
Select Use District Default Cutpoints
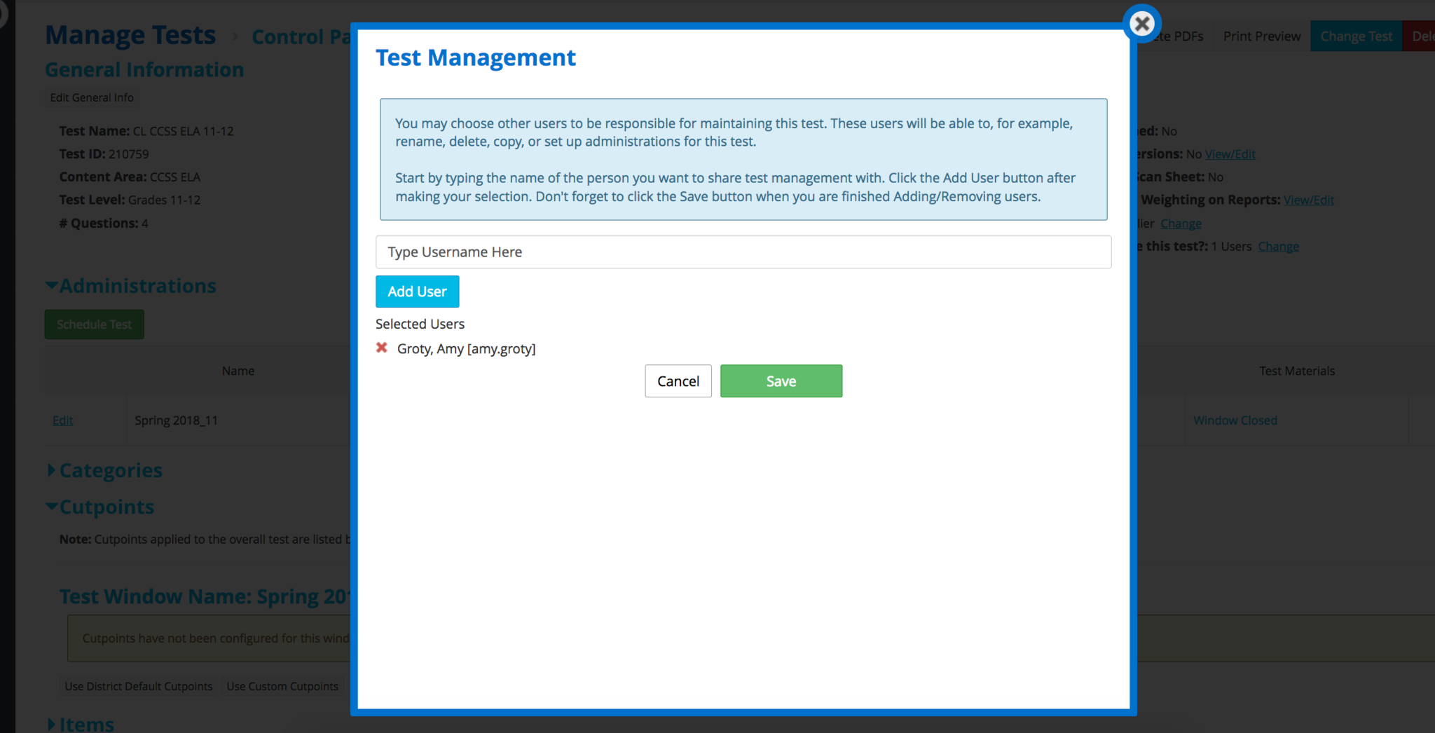[139, 686]
